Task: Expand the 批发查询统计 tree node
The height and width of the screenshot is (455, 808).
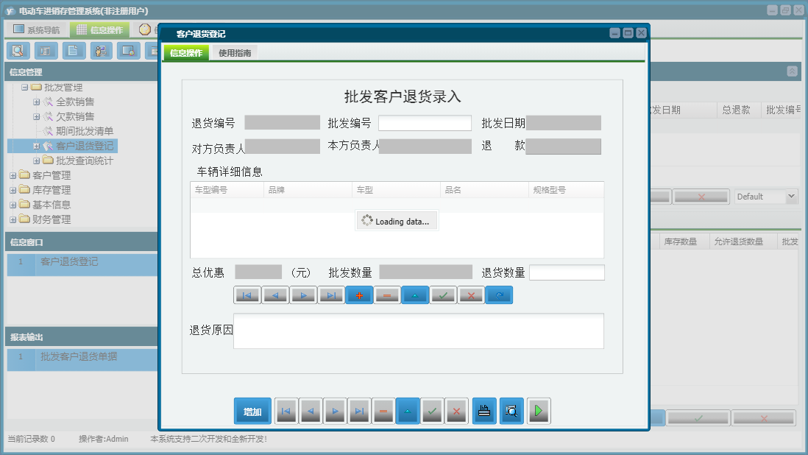Action: point(36,161)
